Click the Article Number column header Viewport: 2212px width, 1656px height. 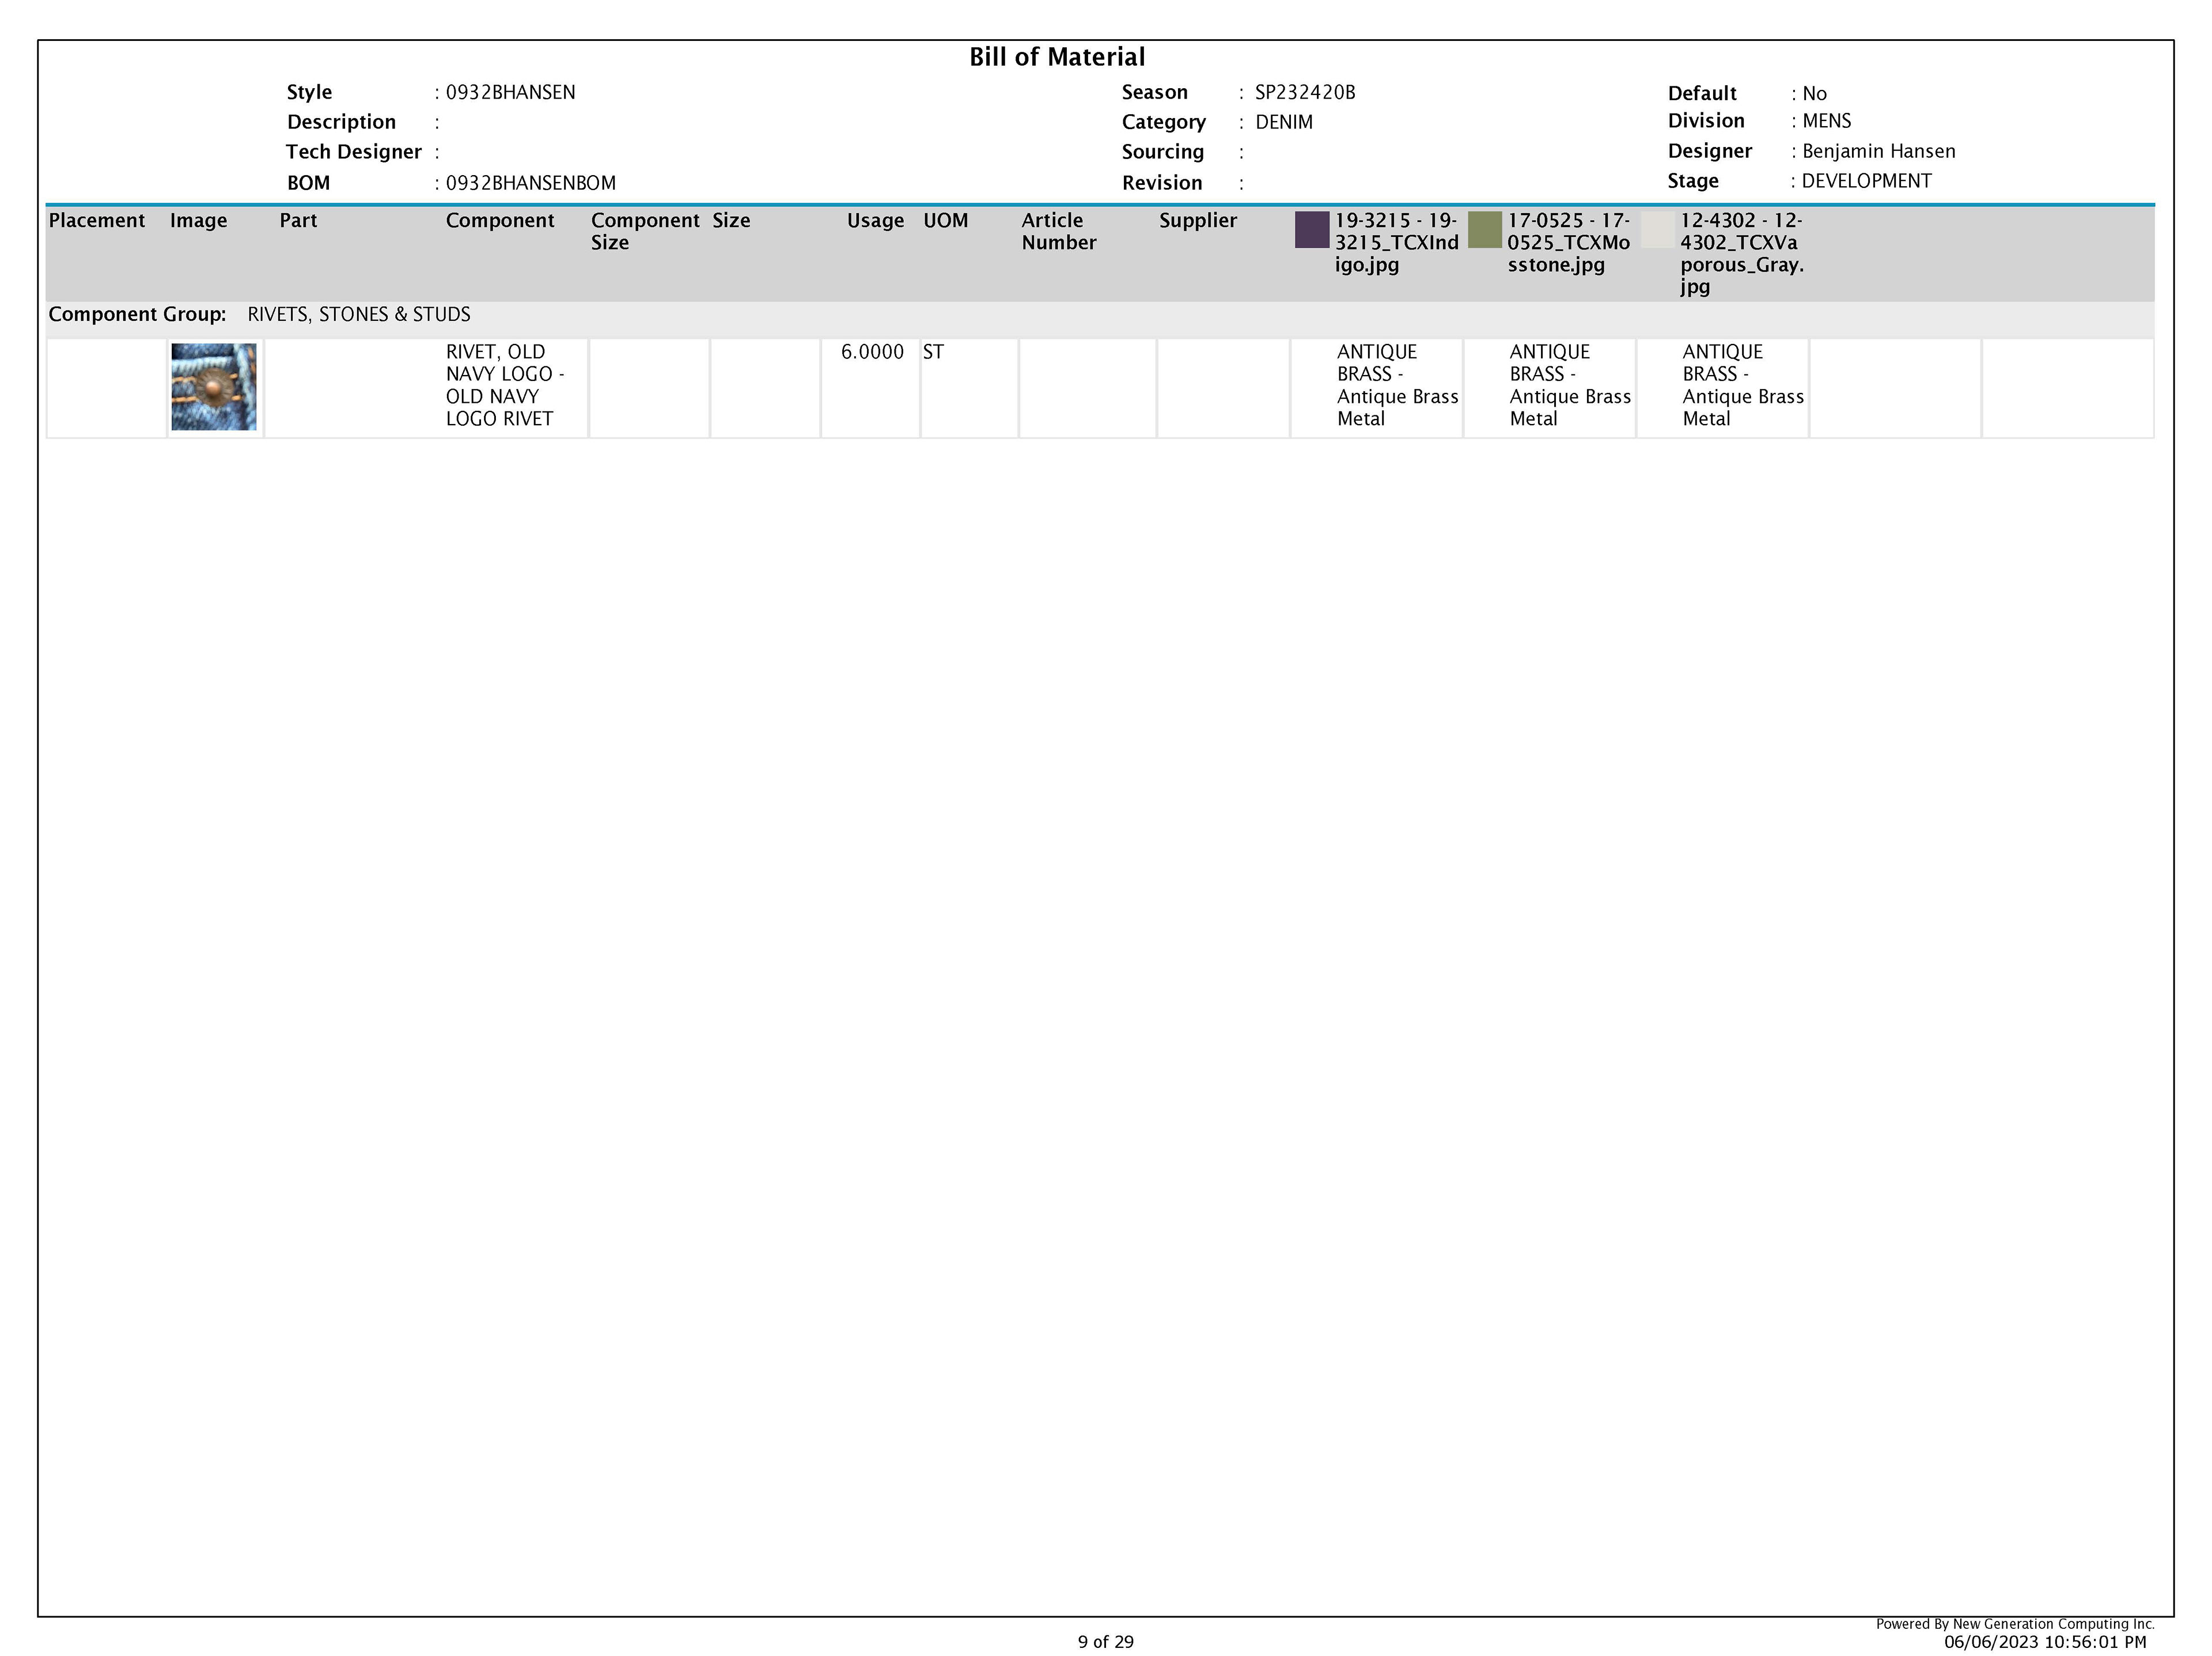1058,231
